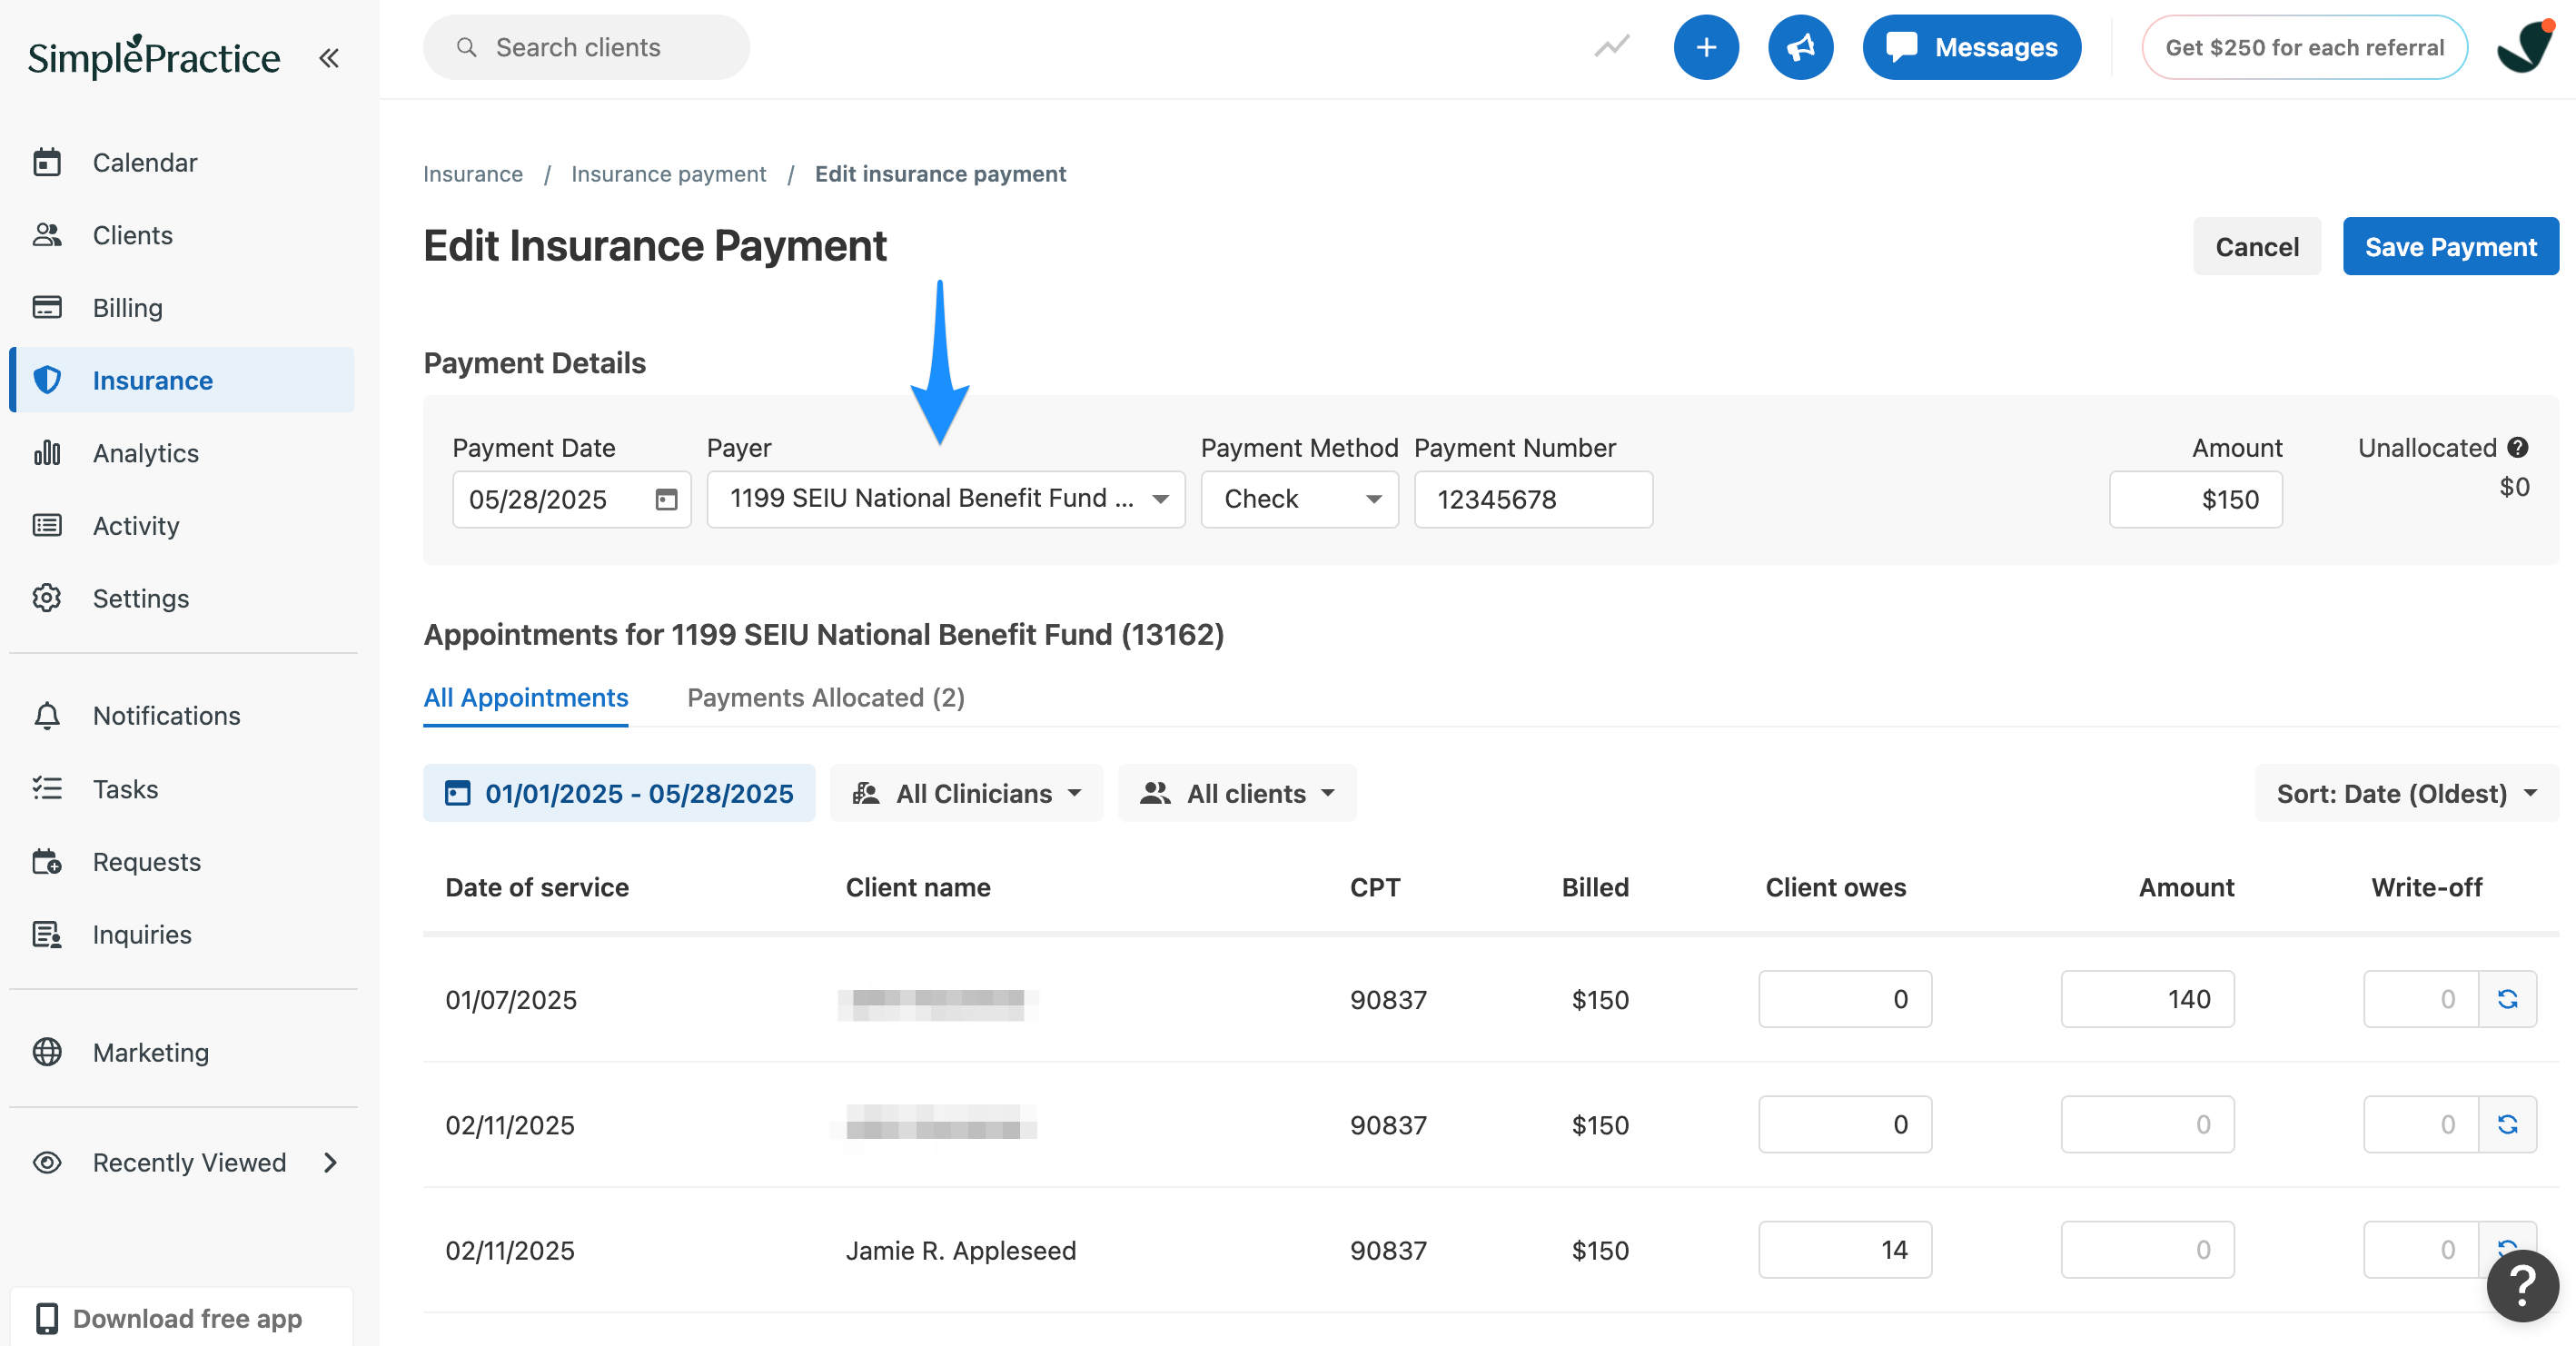Viewport: 2576px width, 1346px height.
Task: Open the 01/01/2025 - 05/28/2025 date range filter
Action: [619, 793]
